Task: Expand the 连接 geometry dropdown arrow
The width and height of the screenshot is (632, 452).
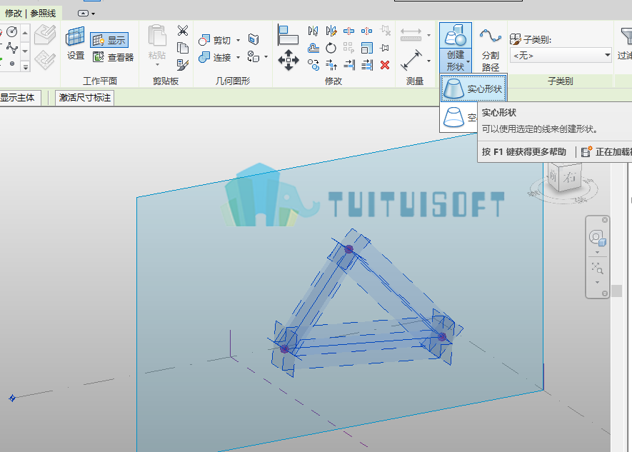Action: [x=239, y=58]
